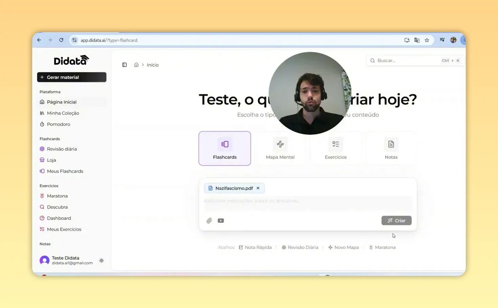Viewport: 498px width, 308px height.
Task: Add a YouTube video source
Action: tap(221, 220)
